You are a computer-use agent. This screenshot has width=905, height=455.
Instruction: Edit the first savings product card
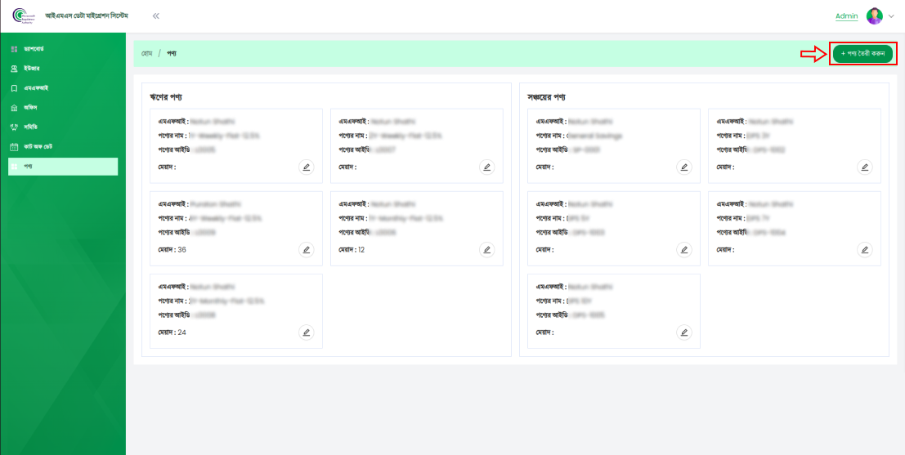[x=684, y=167]
